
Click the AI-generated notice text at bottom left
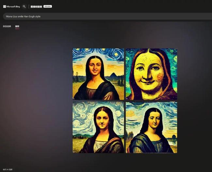tap(8, 169)
